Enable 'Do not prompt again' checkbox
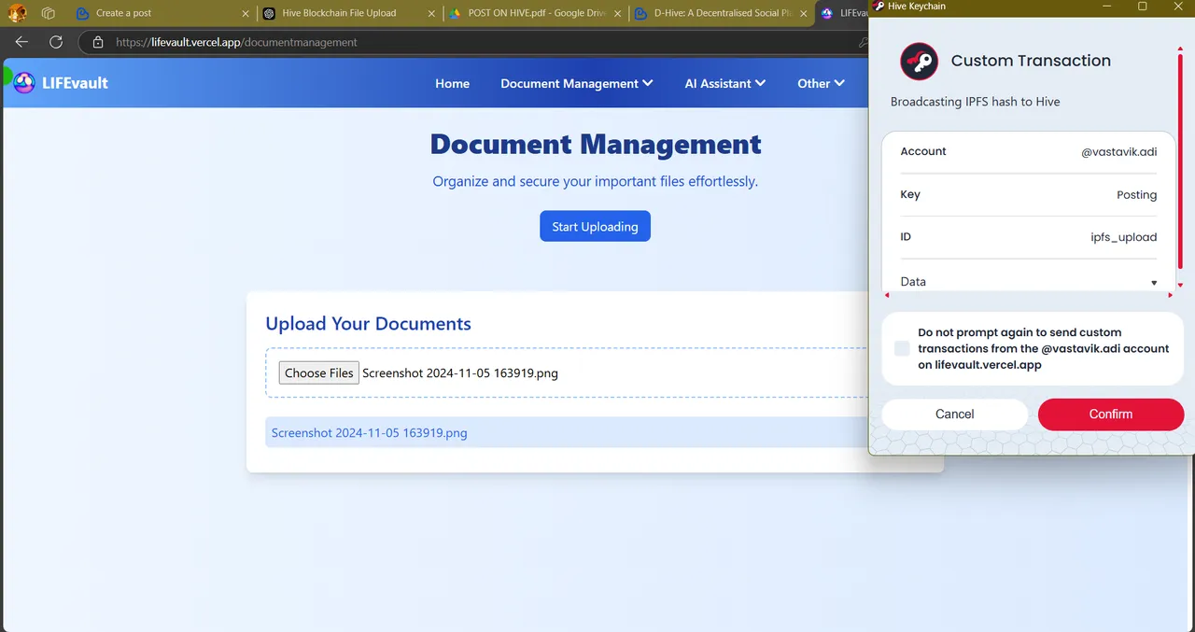 pos(902,348)
